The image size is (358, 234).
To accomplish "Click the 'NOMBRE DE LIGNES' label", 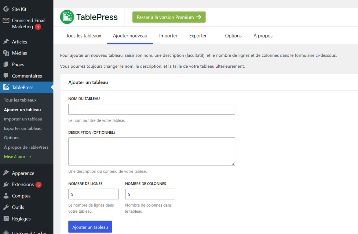I will coord(86,184).
